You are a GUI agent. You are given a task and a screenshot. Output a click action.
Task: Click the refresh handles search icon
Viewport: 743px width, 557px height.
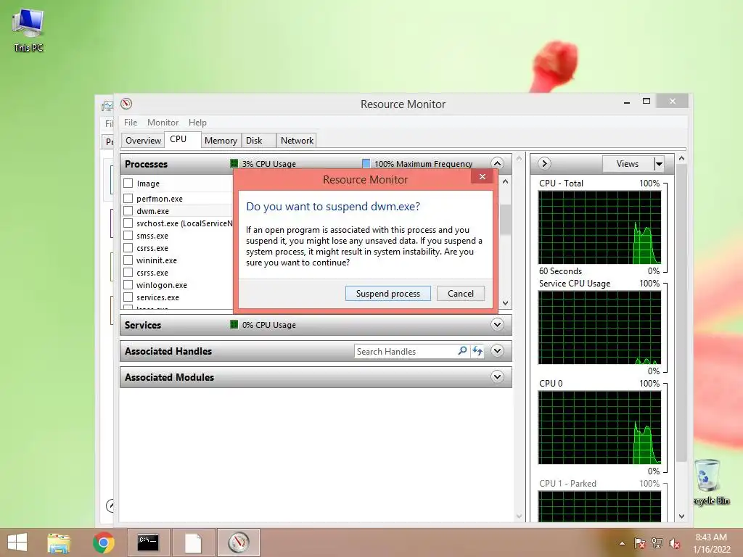click(477, 351)
